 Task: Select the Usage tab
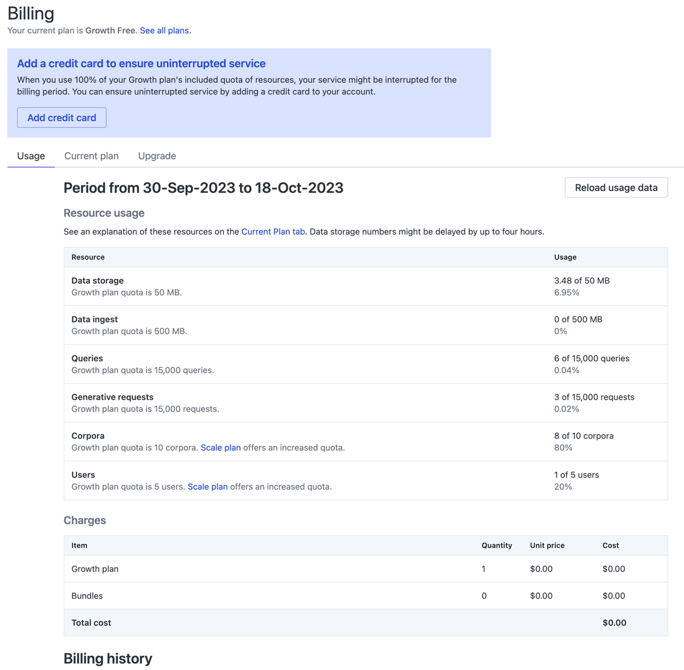[31, 156]
